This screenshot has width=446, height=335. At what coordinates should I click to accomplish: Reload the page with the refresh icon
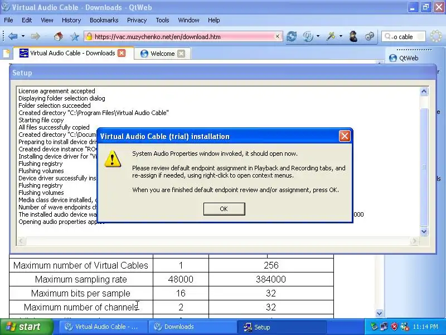click(292, 36)
